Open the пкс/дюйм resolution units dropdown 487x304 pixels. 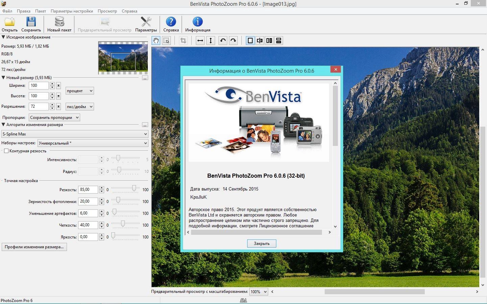pyautogui.click(x=79, y=107)
